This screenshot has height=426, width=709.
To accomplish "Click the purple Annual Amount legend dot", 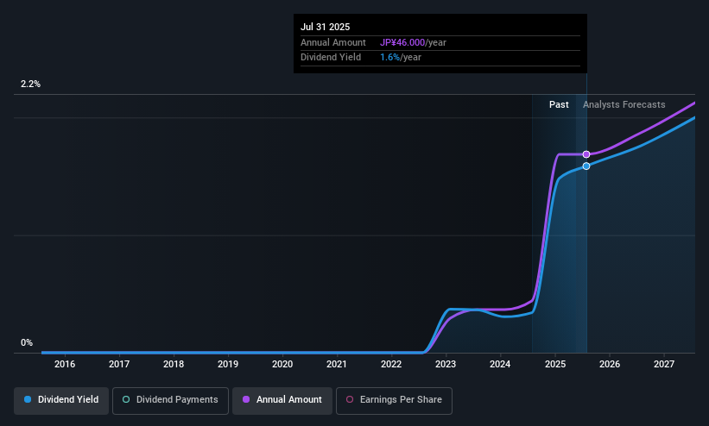I will click(x=246, y=399).
